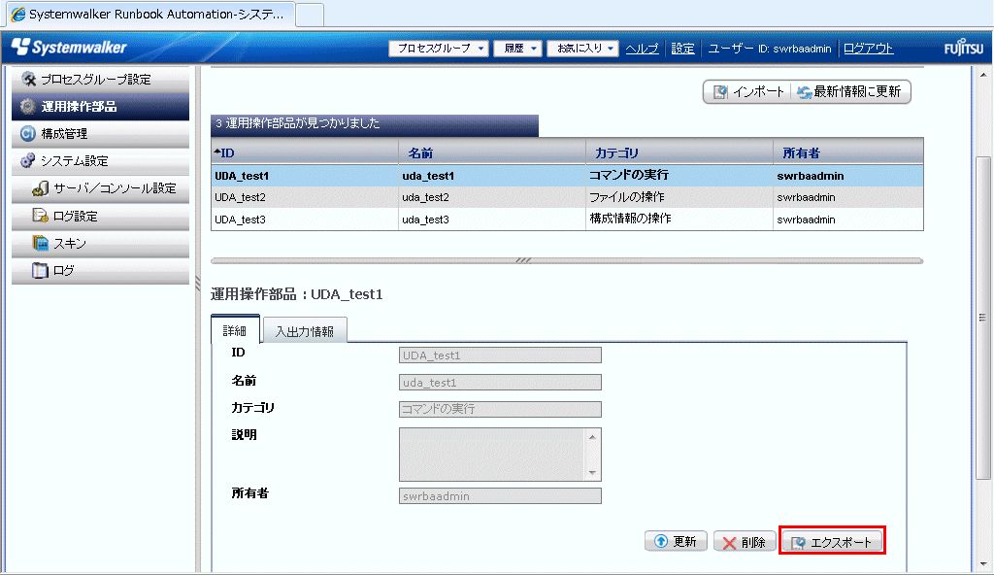This screenshot has width=994, height=575.
Task: Click the 名前 field showing uda_test1
Action: pos(500,382)
